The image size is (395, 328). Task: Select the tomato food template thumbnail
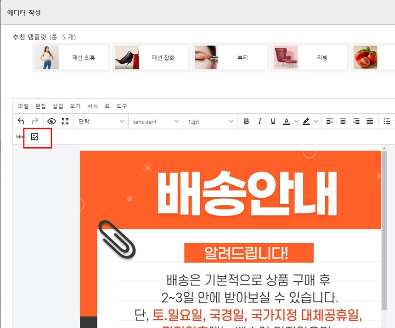[x=365, y=57]
